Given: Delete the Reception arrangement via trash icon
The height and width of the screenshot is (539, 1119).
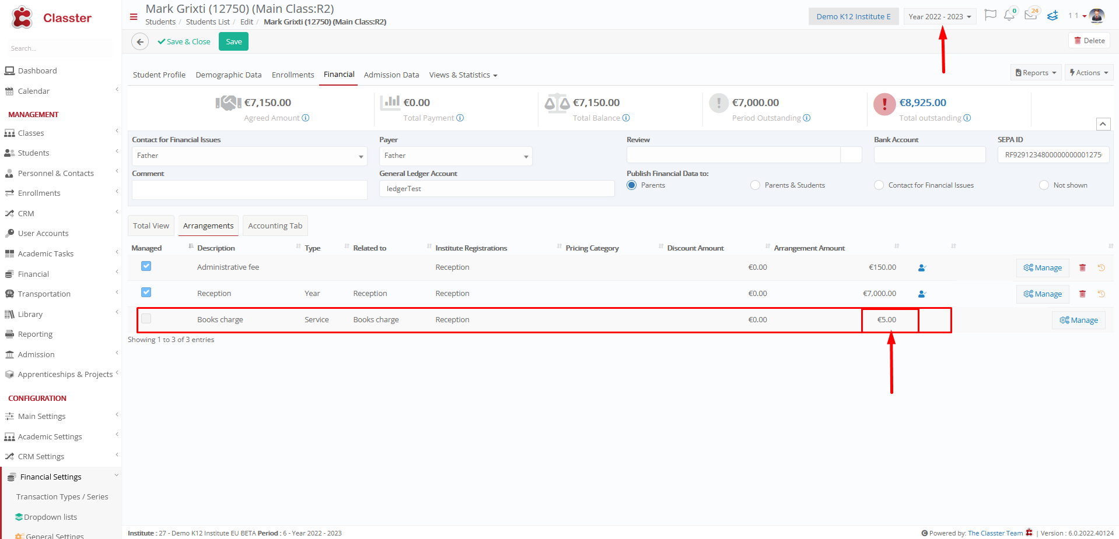Looking at the screenshot, I should (1082, 294).
